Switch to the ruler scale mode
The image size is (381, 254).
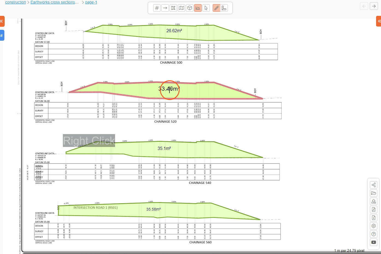click(224, 8)
